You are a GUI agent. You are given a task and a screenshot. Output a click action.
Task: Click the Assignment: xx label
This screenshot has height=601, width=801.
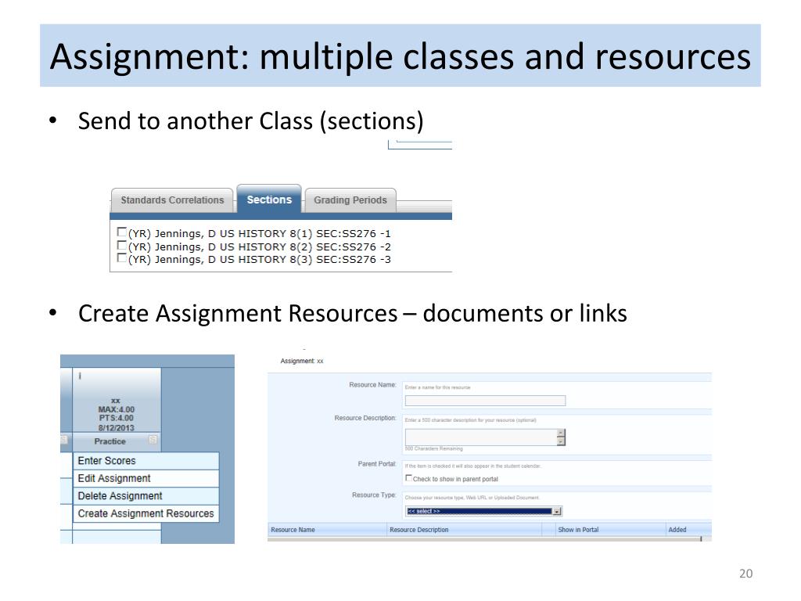click(302, 362)
